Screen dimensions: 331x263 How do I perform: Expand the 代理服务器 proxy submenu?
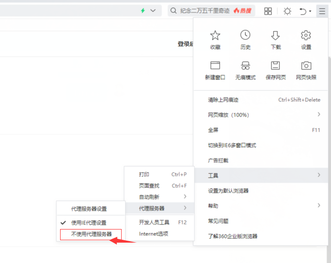point(159,208)
